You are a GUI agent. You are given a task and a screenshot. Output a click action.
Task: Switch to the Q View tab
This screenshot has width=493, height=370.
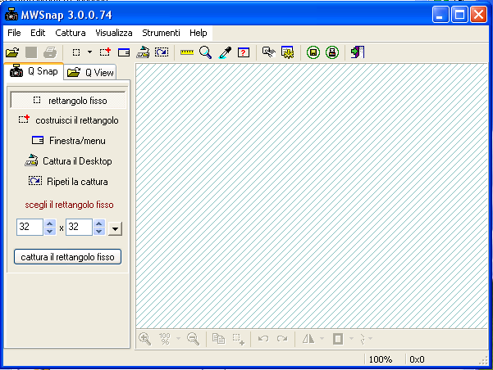(x=90, y=73)
